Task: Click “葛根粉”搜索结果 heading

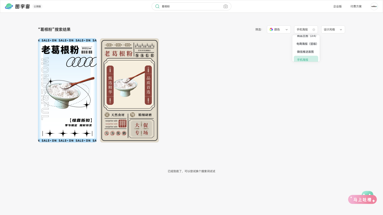Action: [54, 30]
